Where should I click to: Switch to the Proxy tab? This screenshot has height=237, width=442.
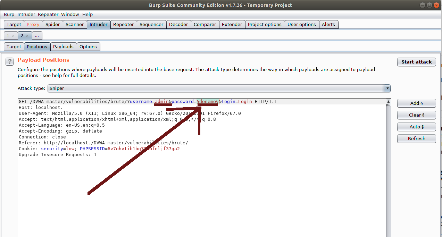[x=33, y=24]
